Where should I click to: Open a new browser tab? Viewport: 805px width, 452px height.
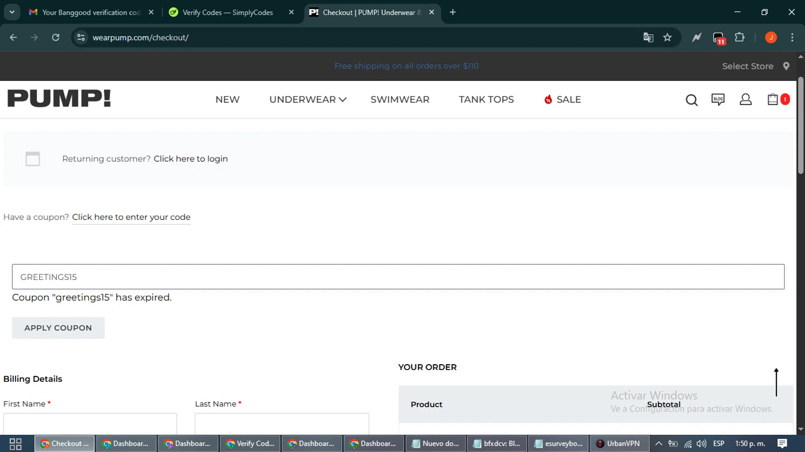(x=452, y=12)
